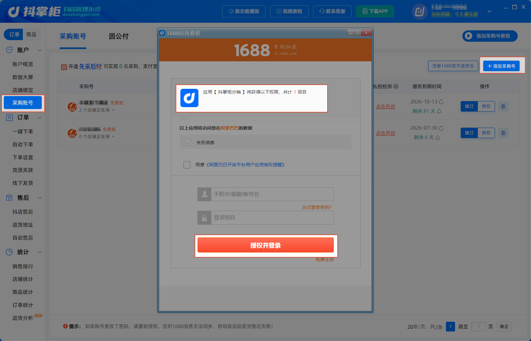
Task: Click the 下载APP button
Action: 375,11
